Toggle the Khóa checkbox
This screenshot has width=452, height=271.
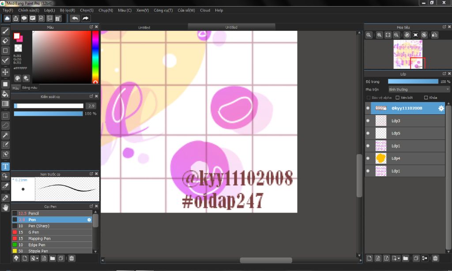click(426, 98)
